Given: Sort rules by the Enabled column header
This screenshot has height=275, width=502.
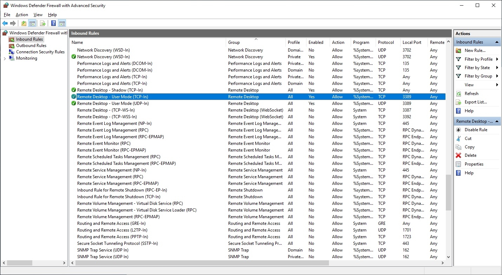Looking at the screenshot, I should pyautogui.click(x=316, y=42).
